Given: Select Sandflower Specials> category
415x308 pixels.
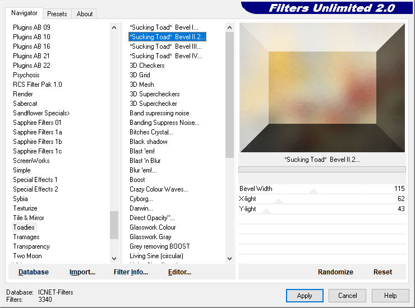Looking at the screenshot, I should coord(41,113).
